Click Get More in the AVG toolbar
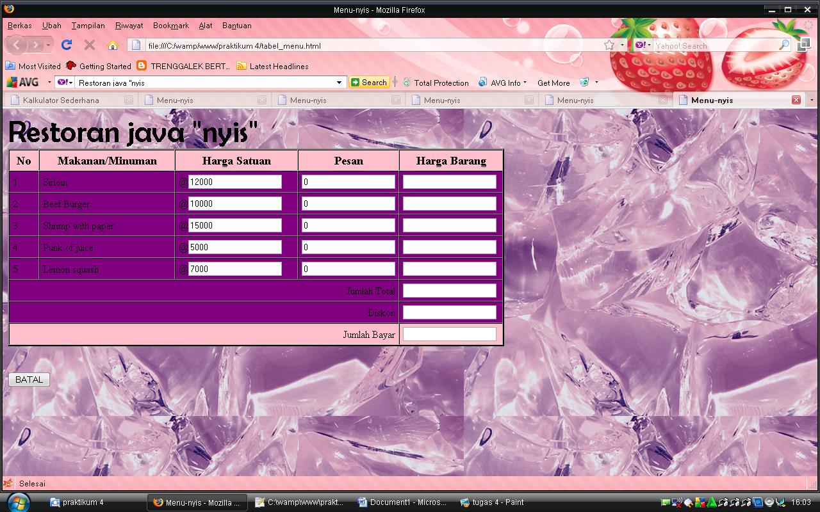 pyautogui.click(x=553, y=83)
